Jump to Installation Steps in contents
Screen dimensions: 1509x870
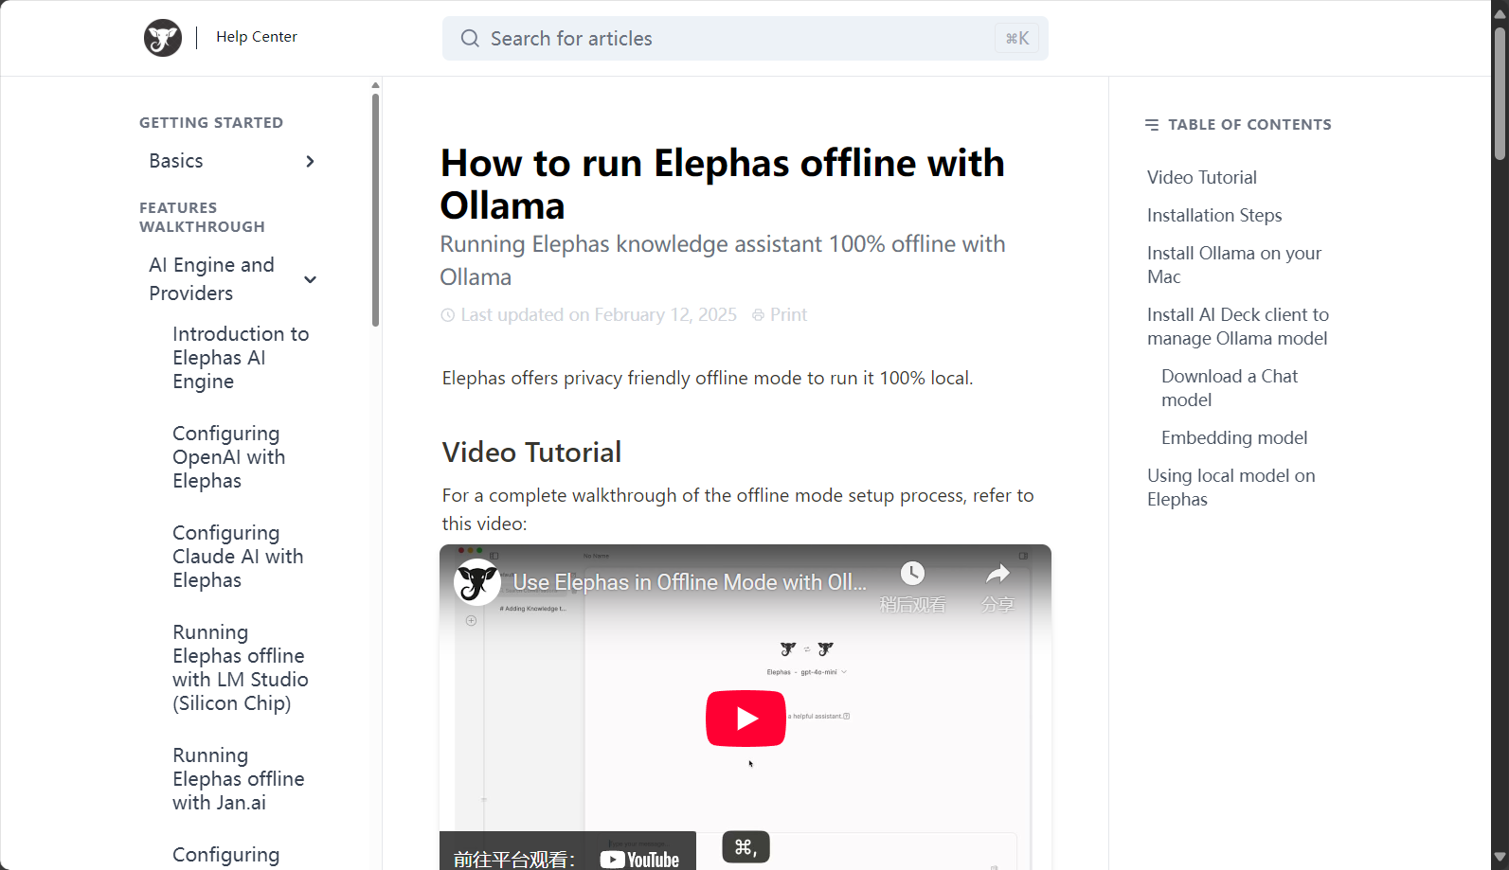pos(1214,216)
